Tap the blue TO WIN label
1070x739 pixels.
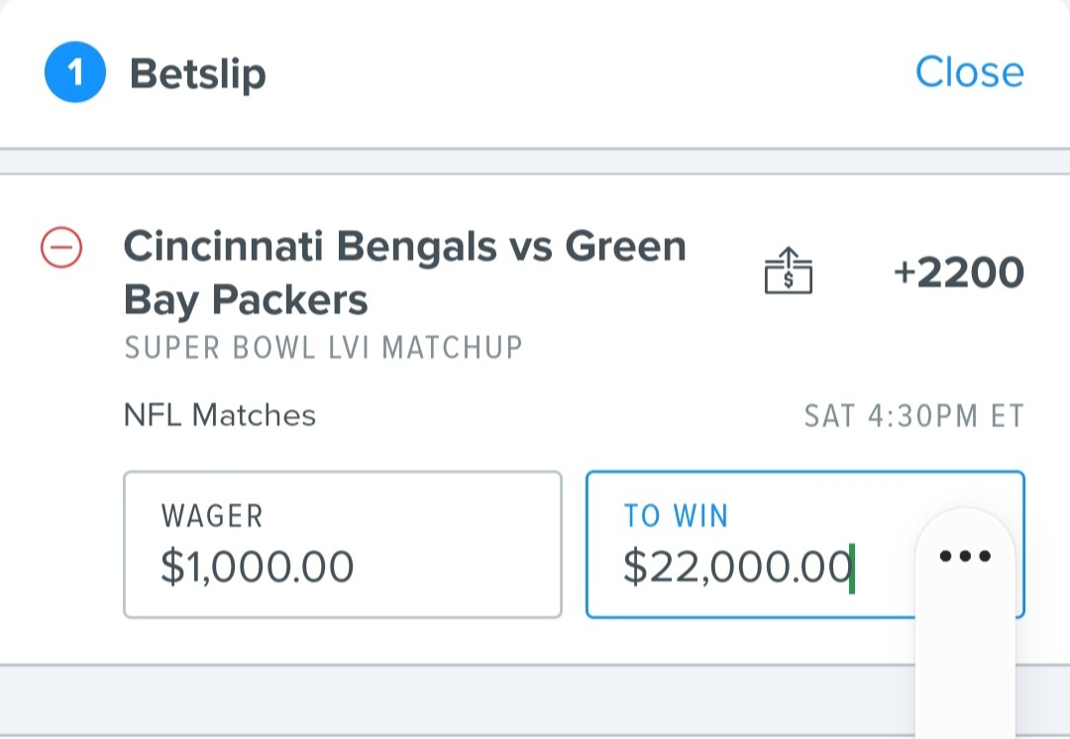tap(677, 516)
